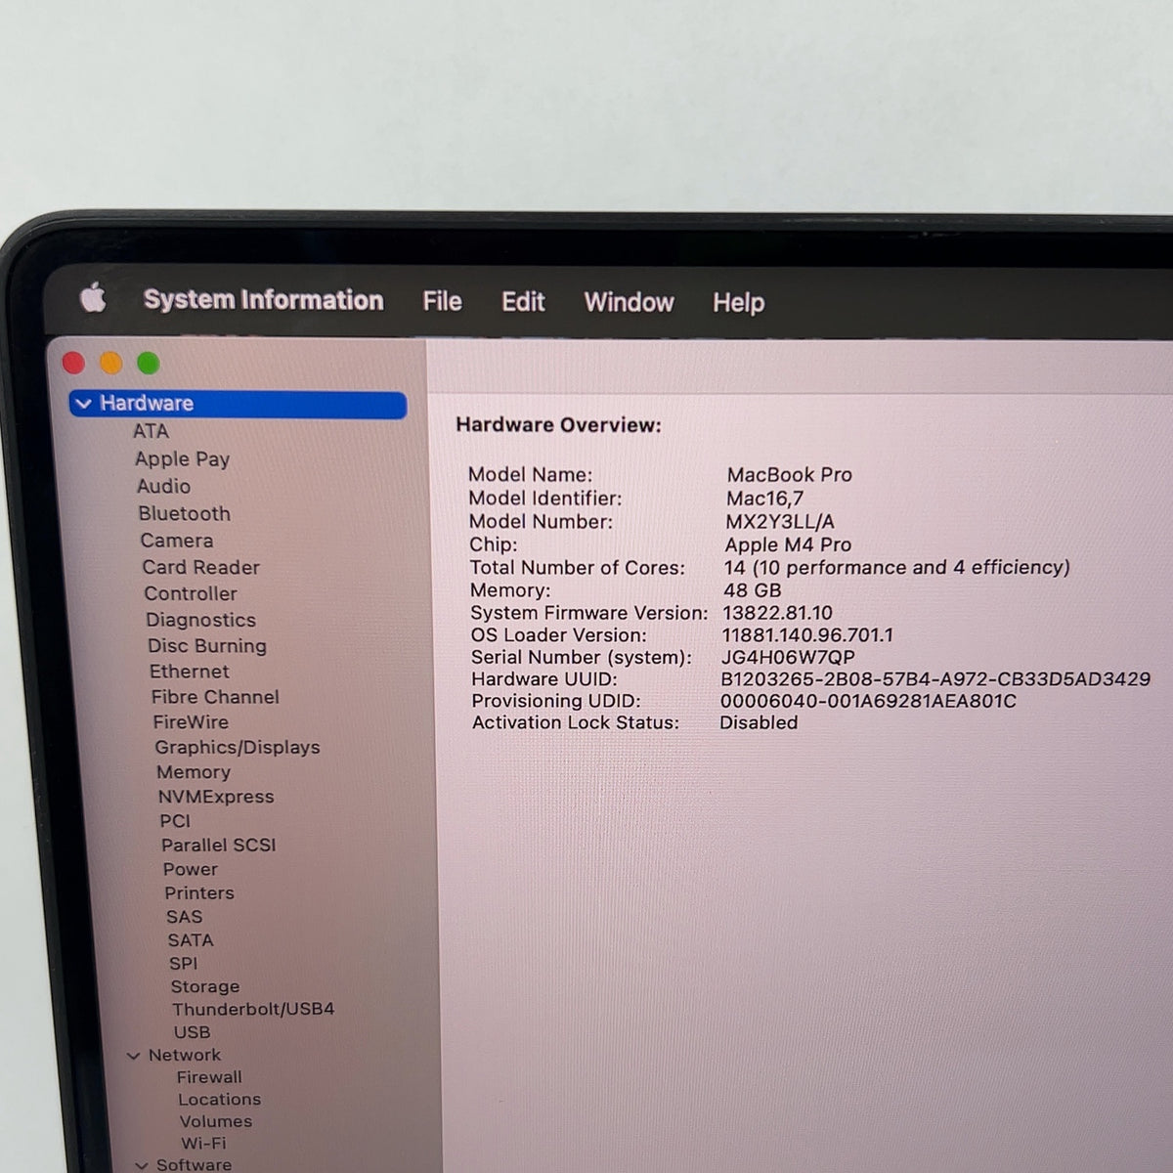Image resolution: width=1173 pixels, height=1173 pixels.
Task: Click firmware version 13822.81.10
Action: [777, 613]
